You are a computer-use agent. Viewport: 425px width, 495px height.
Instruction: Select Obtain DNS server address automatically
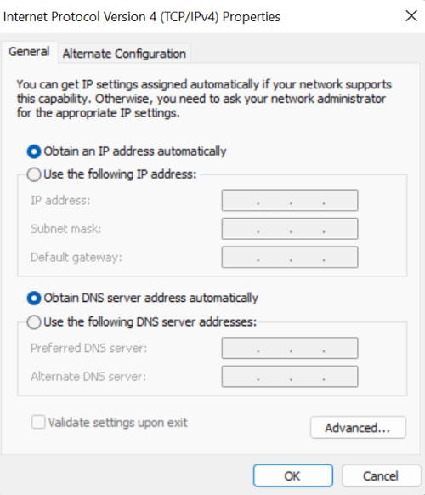pyautogui.click(x=34, y=298)
